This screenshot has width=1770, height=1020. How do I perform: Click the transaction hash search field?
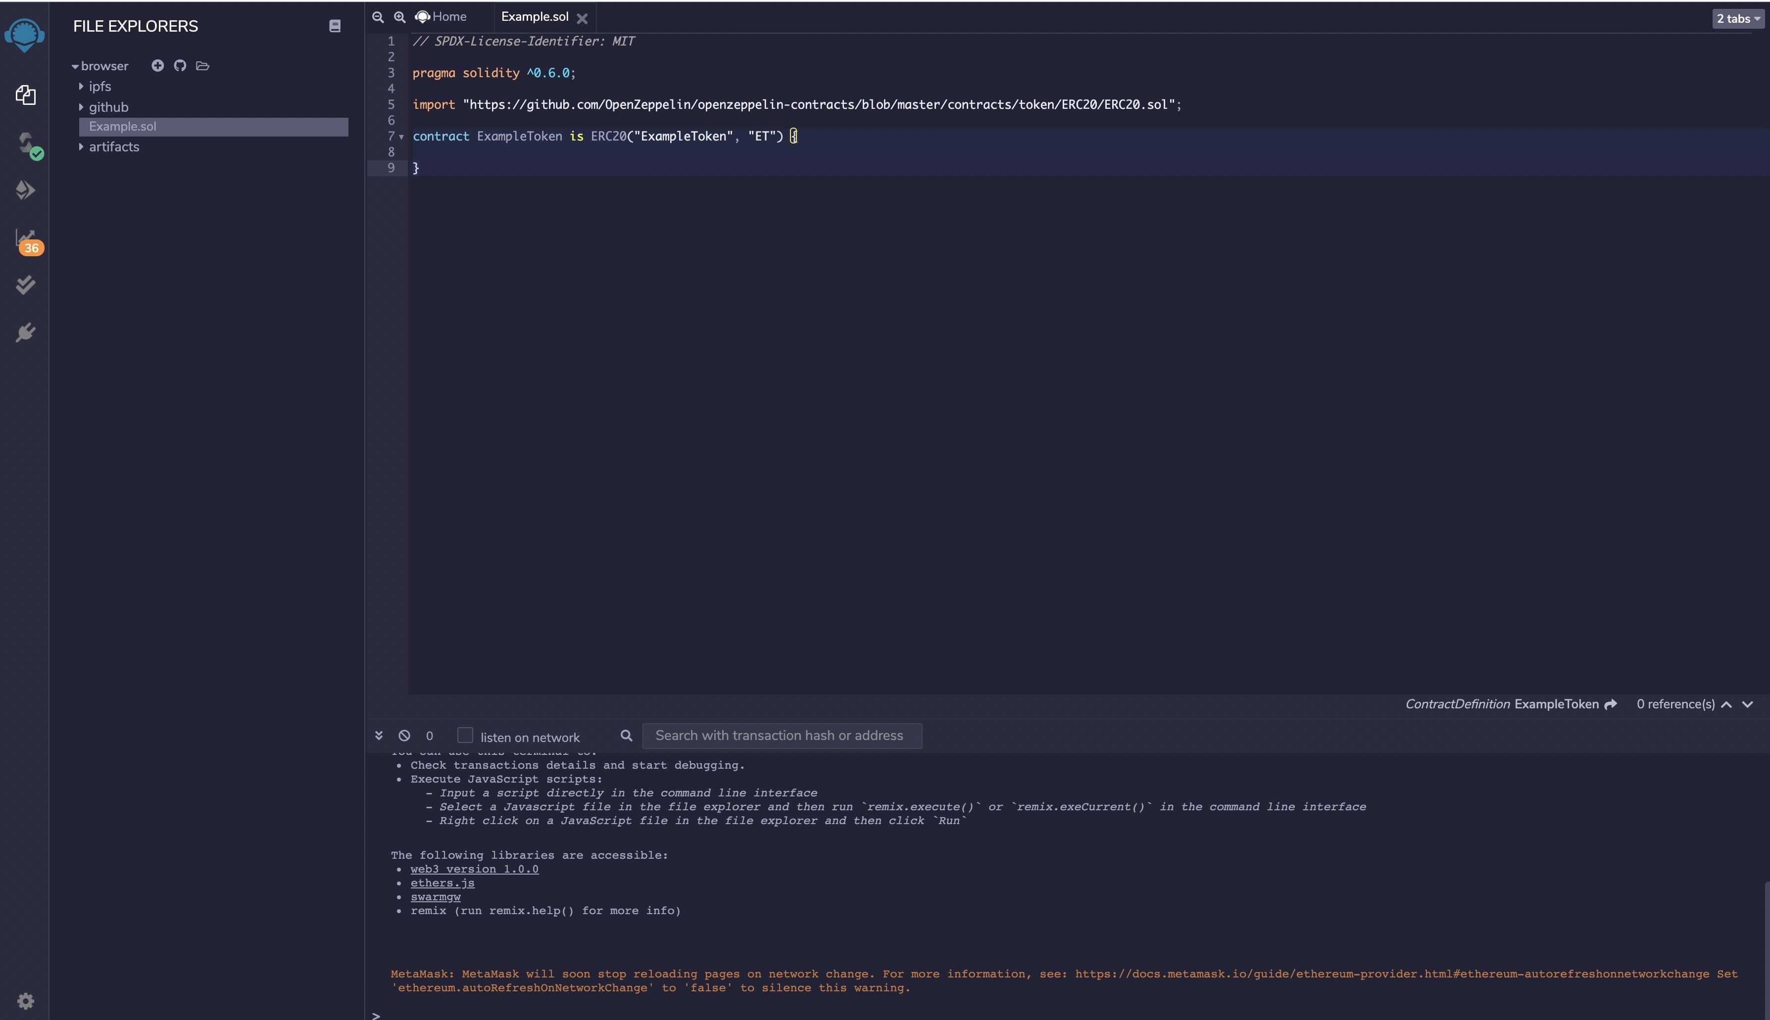(782, 736)
